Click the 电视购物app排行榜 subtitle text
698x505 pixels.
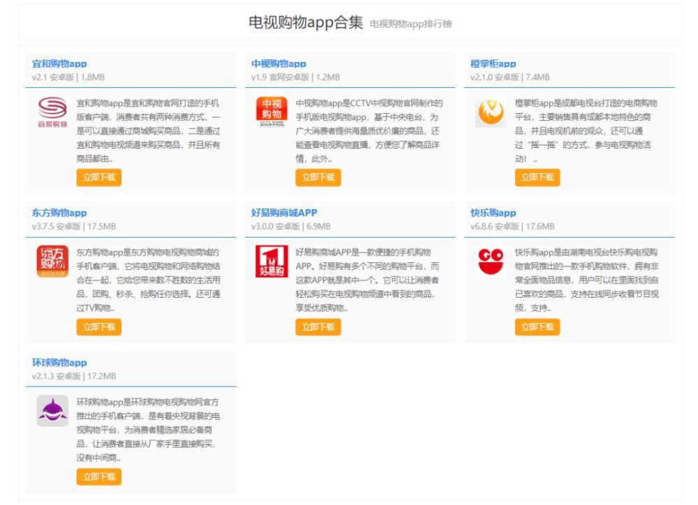[x=410, y=24]
